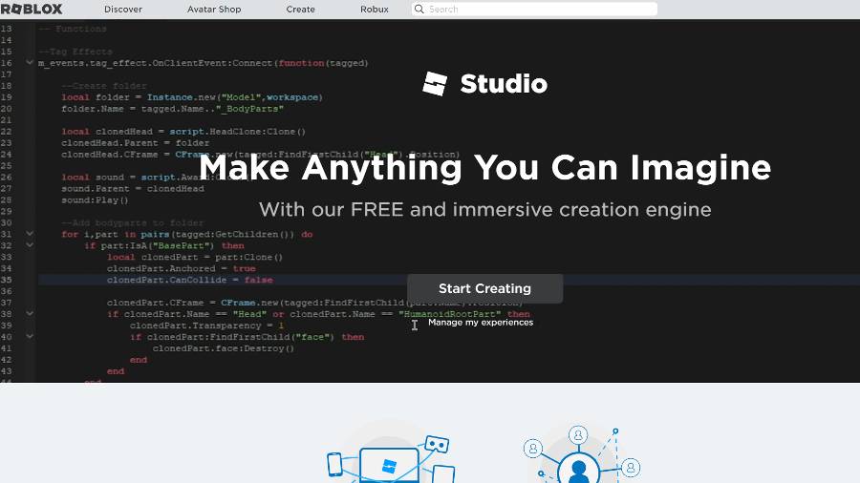
Task: Open the Robux page
Action: pos(375,10)
